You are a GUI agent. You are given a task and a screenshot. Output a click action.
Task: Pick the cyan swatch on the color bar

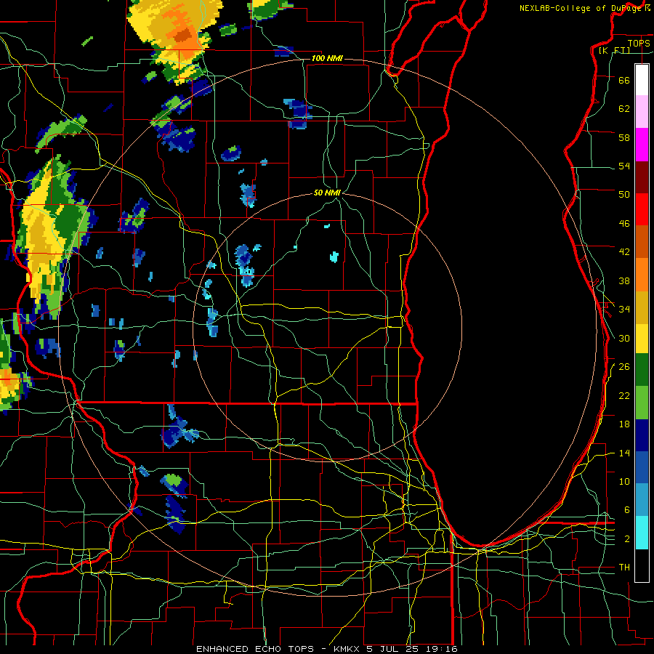[x=642, y=533]
